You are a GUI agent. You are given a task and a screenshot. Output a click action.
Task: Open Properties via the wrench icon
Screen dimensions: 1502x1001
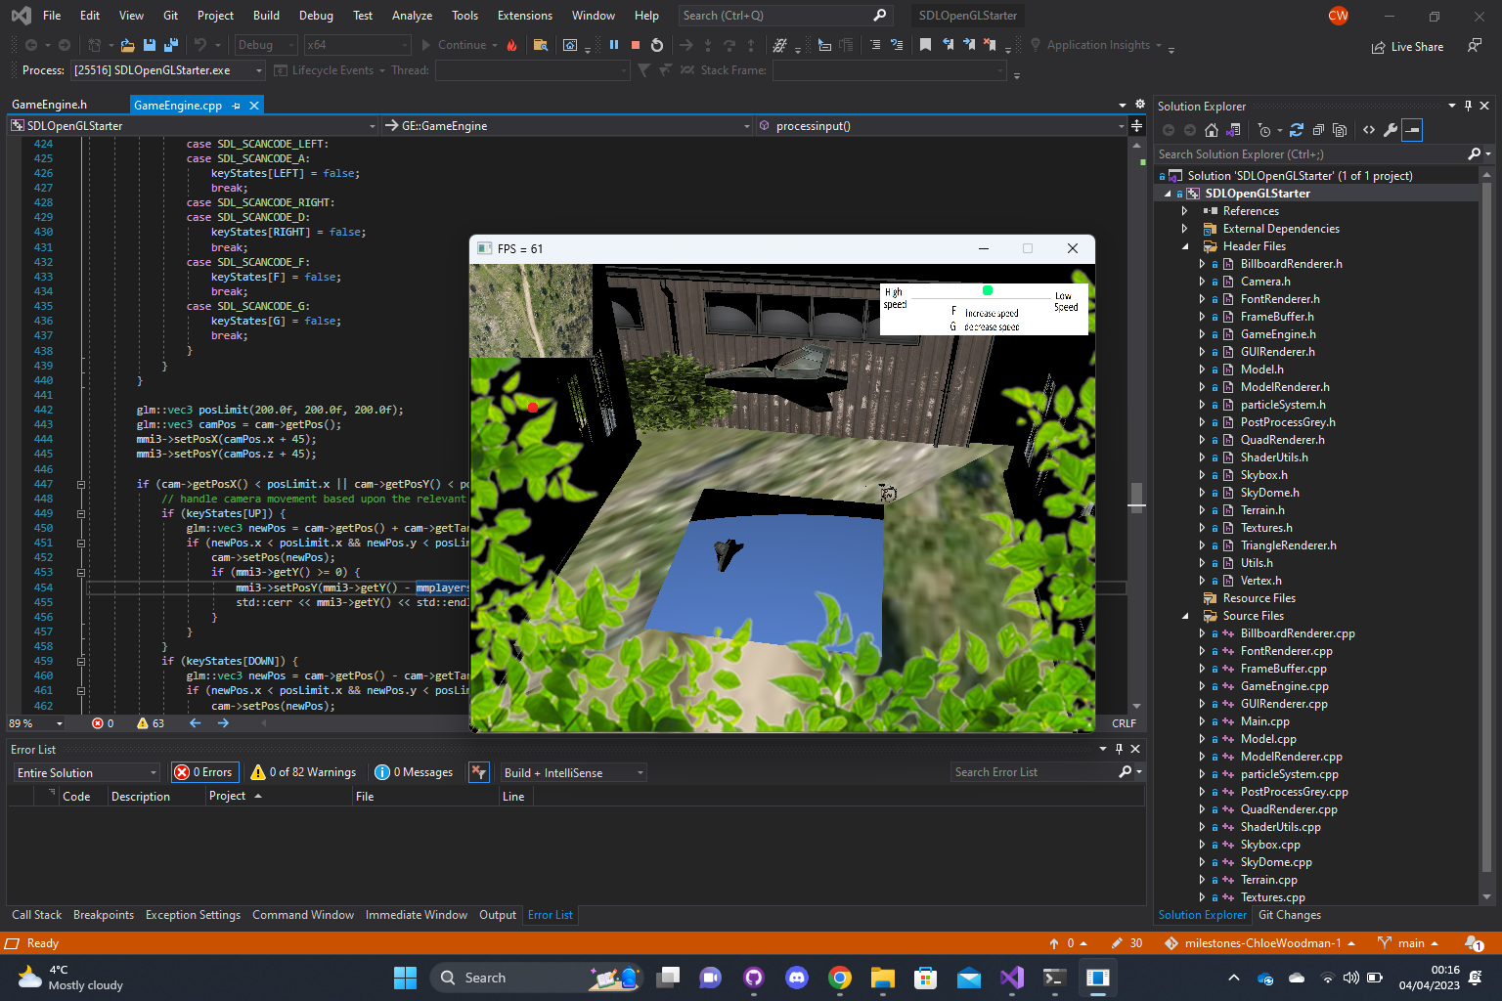1391,130
